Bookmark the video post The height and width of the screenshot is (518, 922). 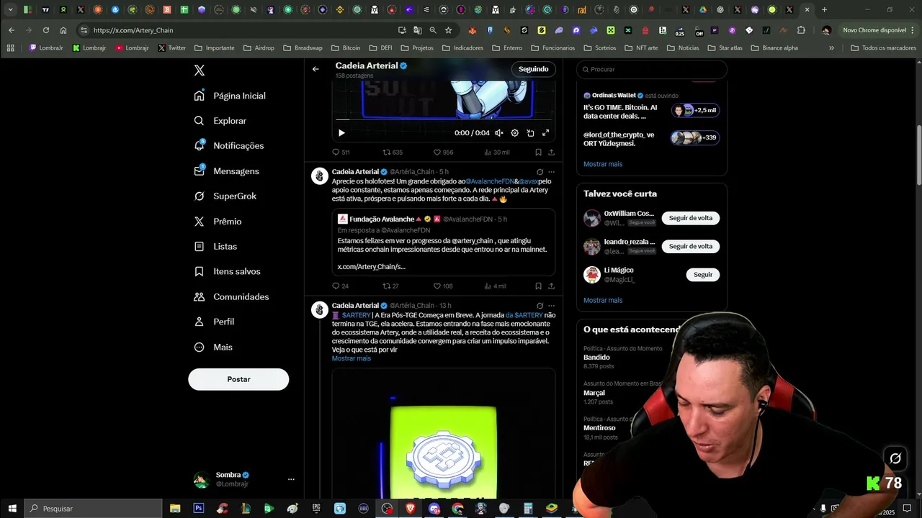[x=538, y=153]
